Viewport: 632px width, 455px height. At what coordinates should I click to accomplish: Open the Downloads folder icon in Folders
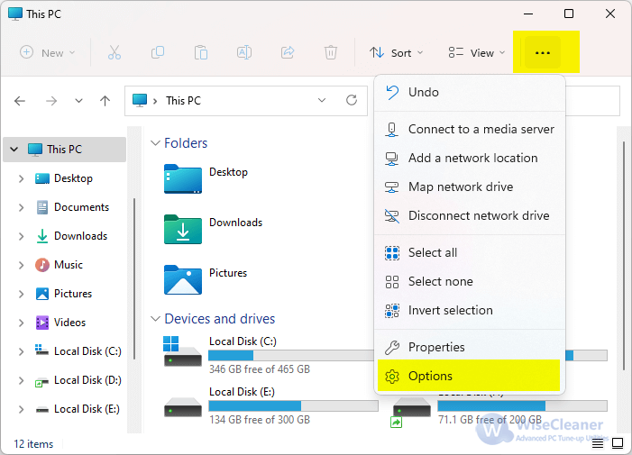(183, 229)
